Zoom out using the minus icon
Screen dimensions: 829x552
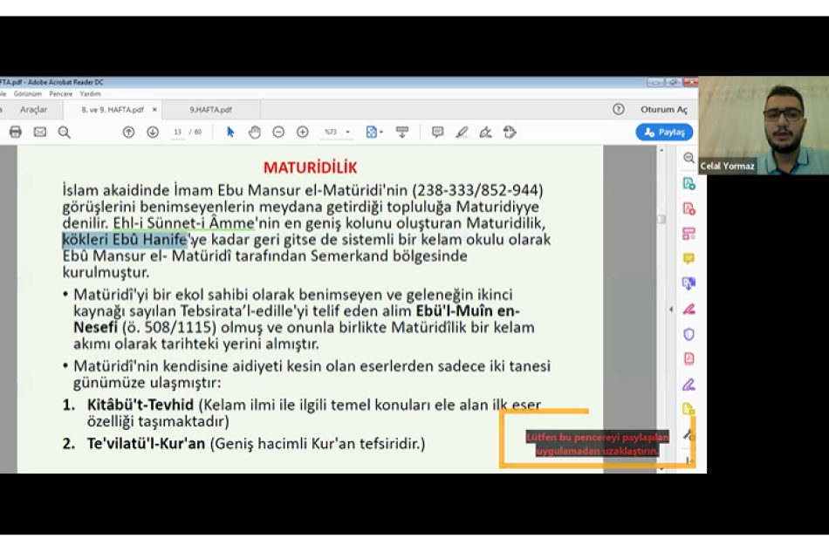tap(277, 132)
